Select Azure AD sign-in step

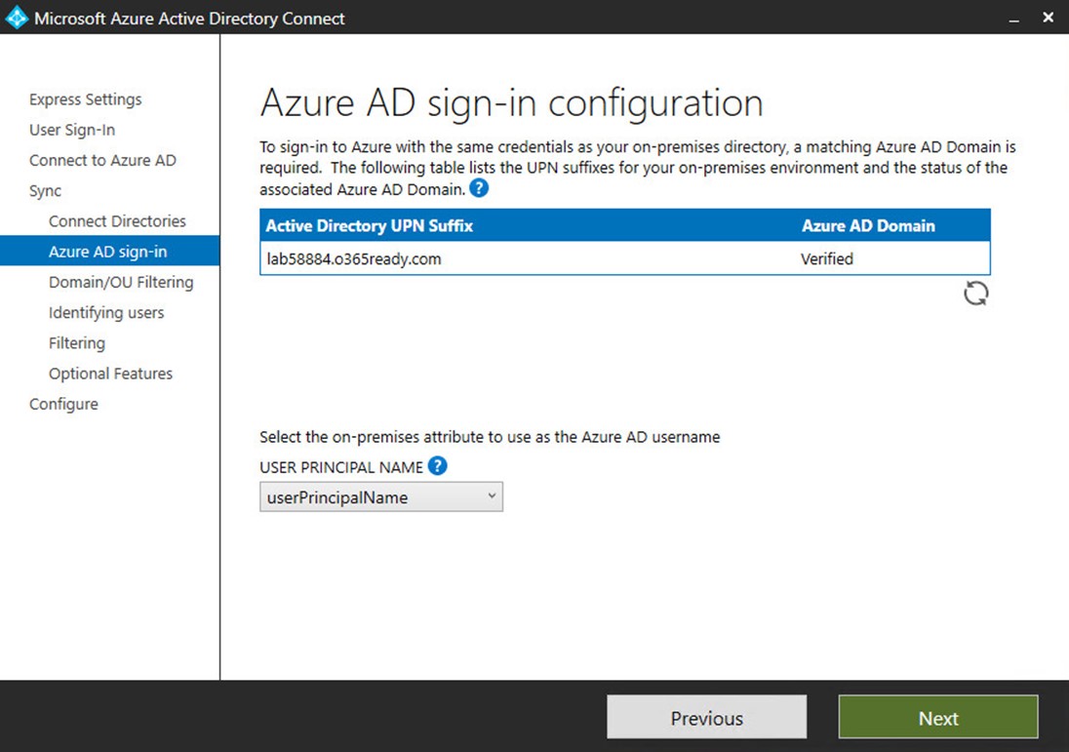tap(110, 251)
